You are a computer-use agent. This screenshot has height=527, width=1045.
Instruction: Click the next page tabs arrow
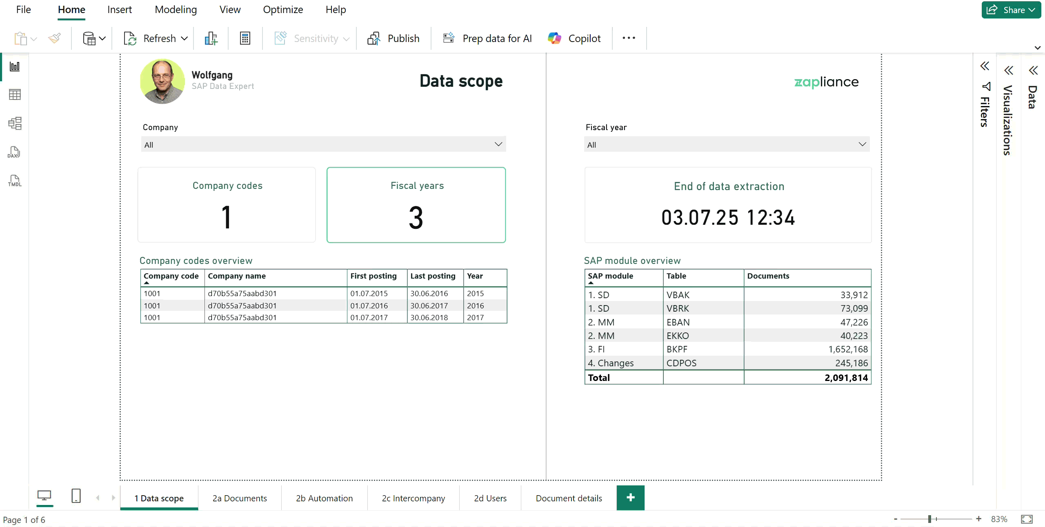point(113,498)
